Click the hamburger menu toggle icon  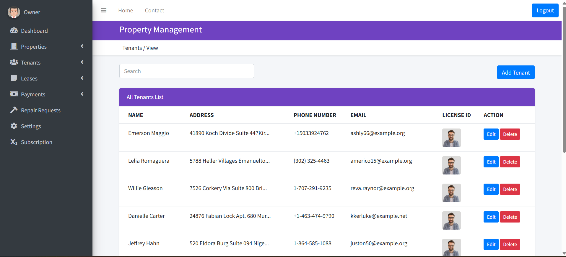(x=104, y=10)
